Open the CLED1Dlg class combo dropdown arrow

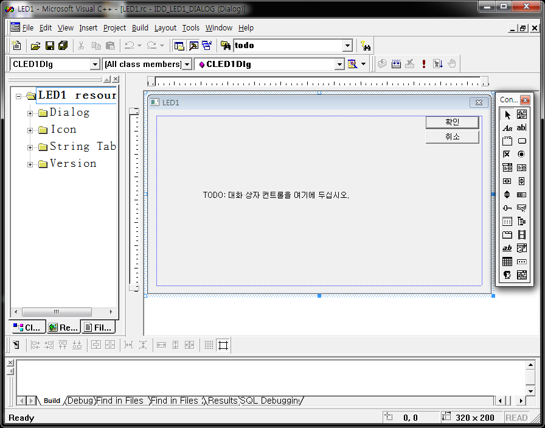pos(95,64)
